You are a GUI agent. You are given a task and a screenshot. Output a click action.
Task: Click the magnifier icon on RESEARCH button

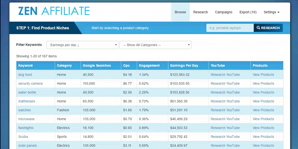coord(258,28)
